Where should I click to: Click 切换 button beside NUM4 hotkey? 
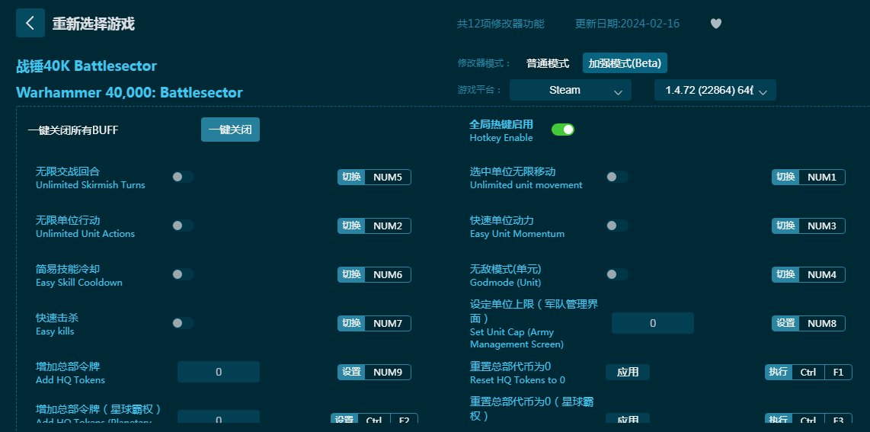785,275
